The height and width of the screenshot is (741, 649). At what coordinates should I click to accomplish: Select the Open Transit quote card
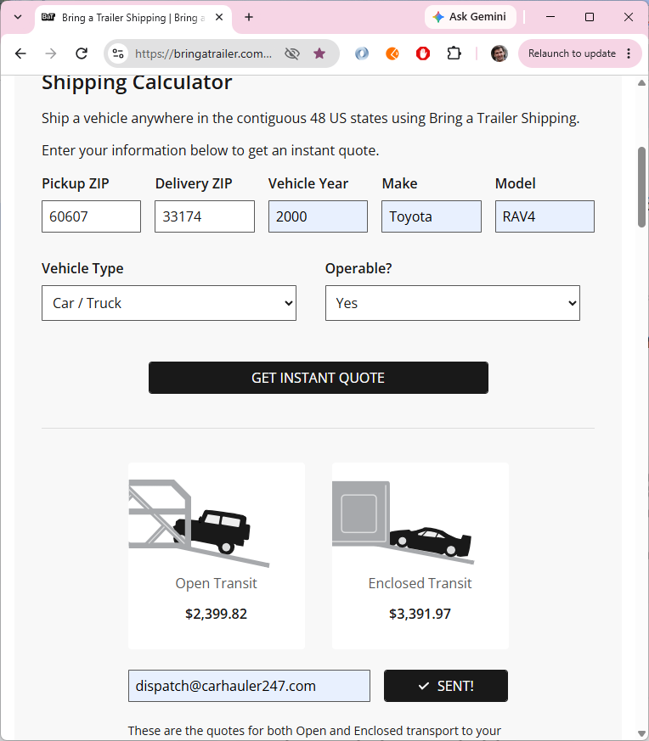click(216, 556)
